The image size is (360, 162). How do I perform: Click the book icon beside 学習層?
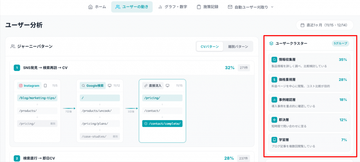click(274, 140)
